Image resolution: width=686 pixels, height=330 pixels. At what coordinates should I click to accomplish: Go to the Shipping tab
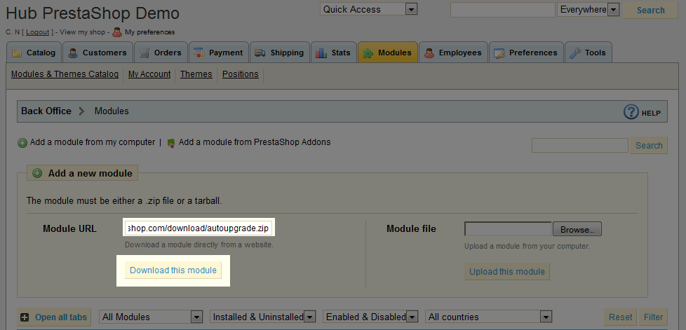pyautogui.click(x=280, y=53)
